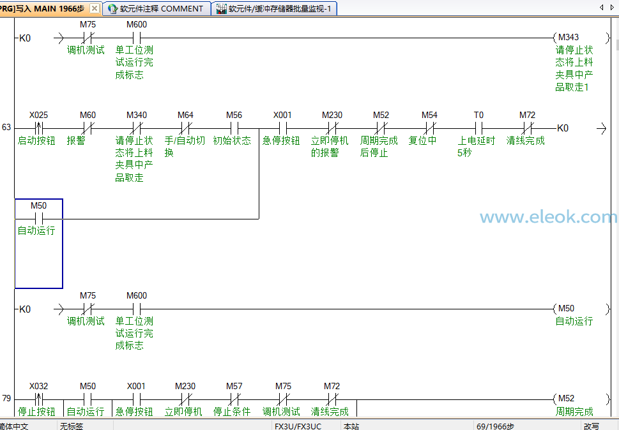This screenshot has height=430, width=619.
Task: Select the M340 normally-closed contact
Action: (137, 128)
